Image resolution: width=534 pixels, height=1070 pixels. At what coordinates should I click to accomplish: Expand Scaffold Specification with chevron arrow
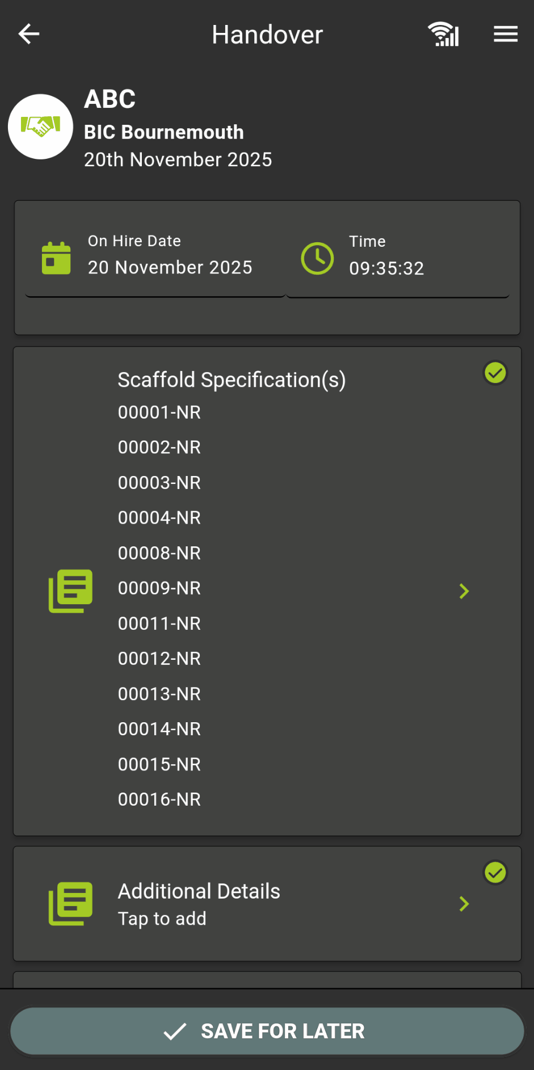click(464, 591)
